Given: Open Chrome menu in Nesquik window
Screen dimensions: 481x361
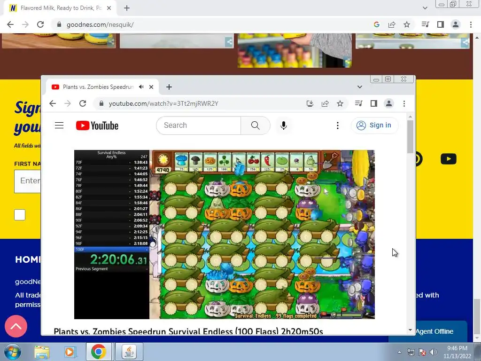Looking at the screenshot, I should 471,24.
